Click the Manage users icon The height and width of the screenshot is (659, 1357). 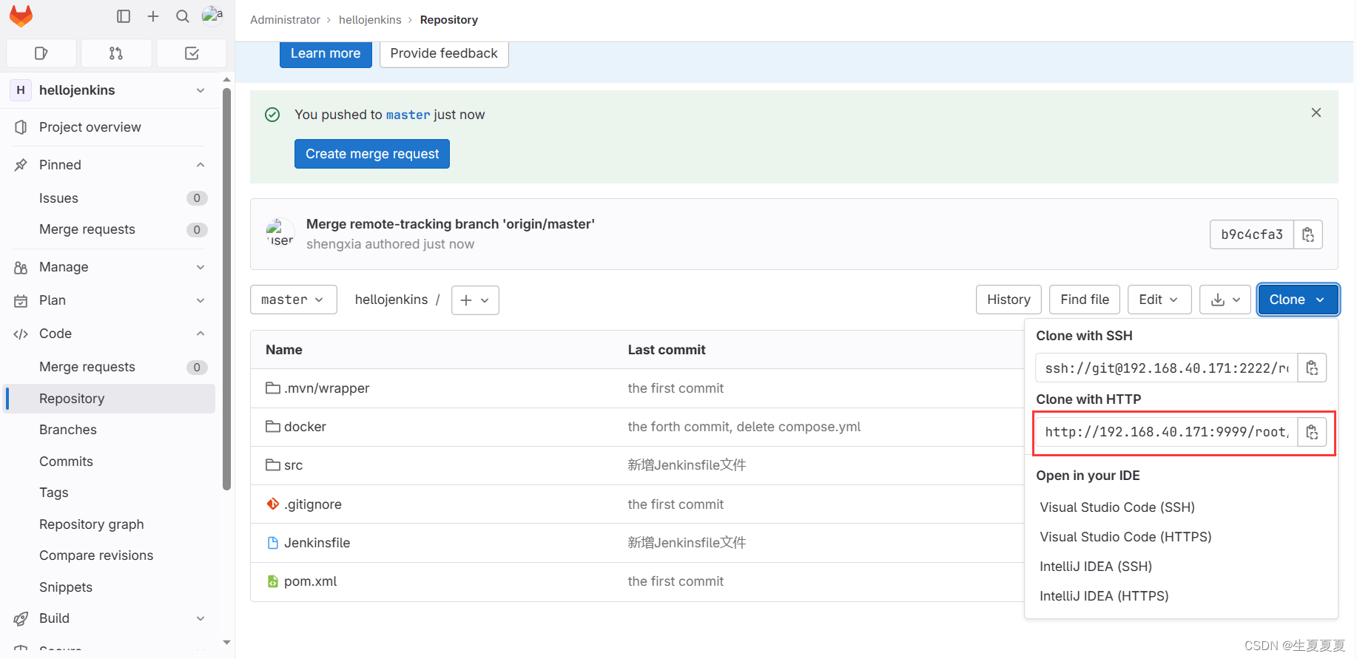[21, 267]
